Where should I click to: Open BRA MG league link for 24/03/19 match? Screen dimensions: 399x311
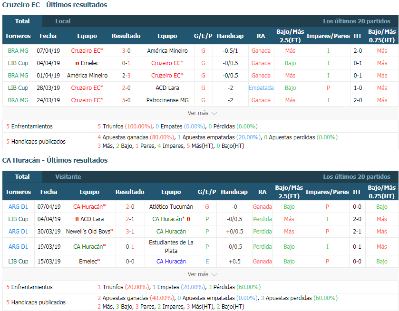18,100
